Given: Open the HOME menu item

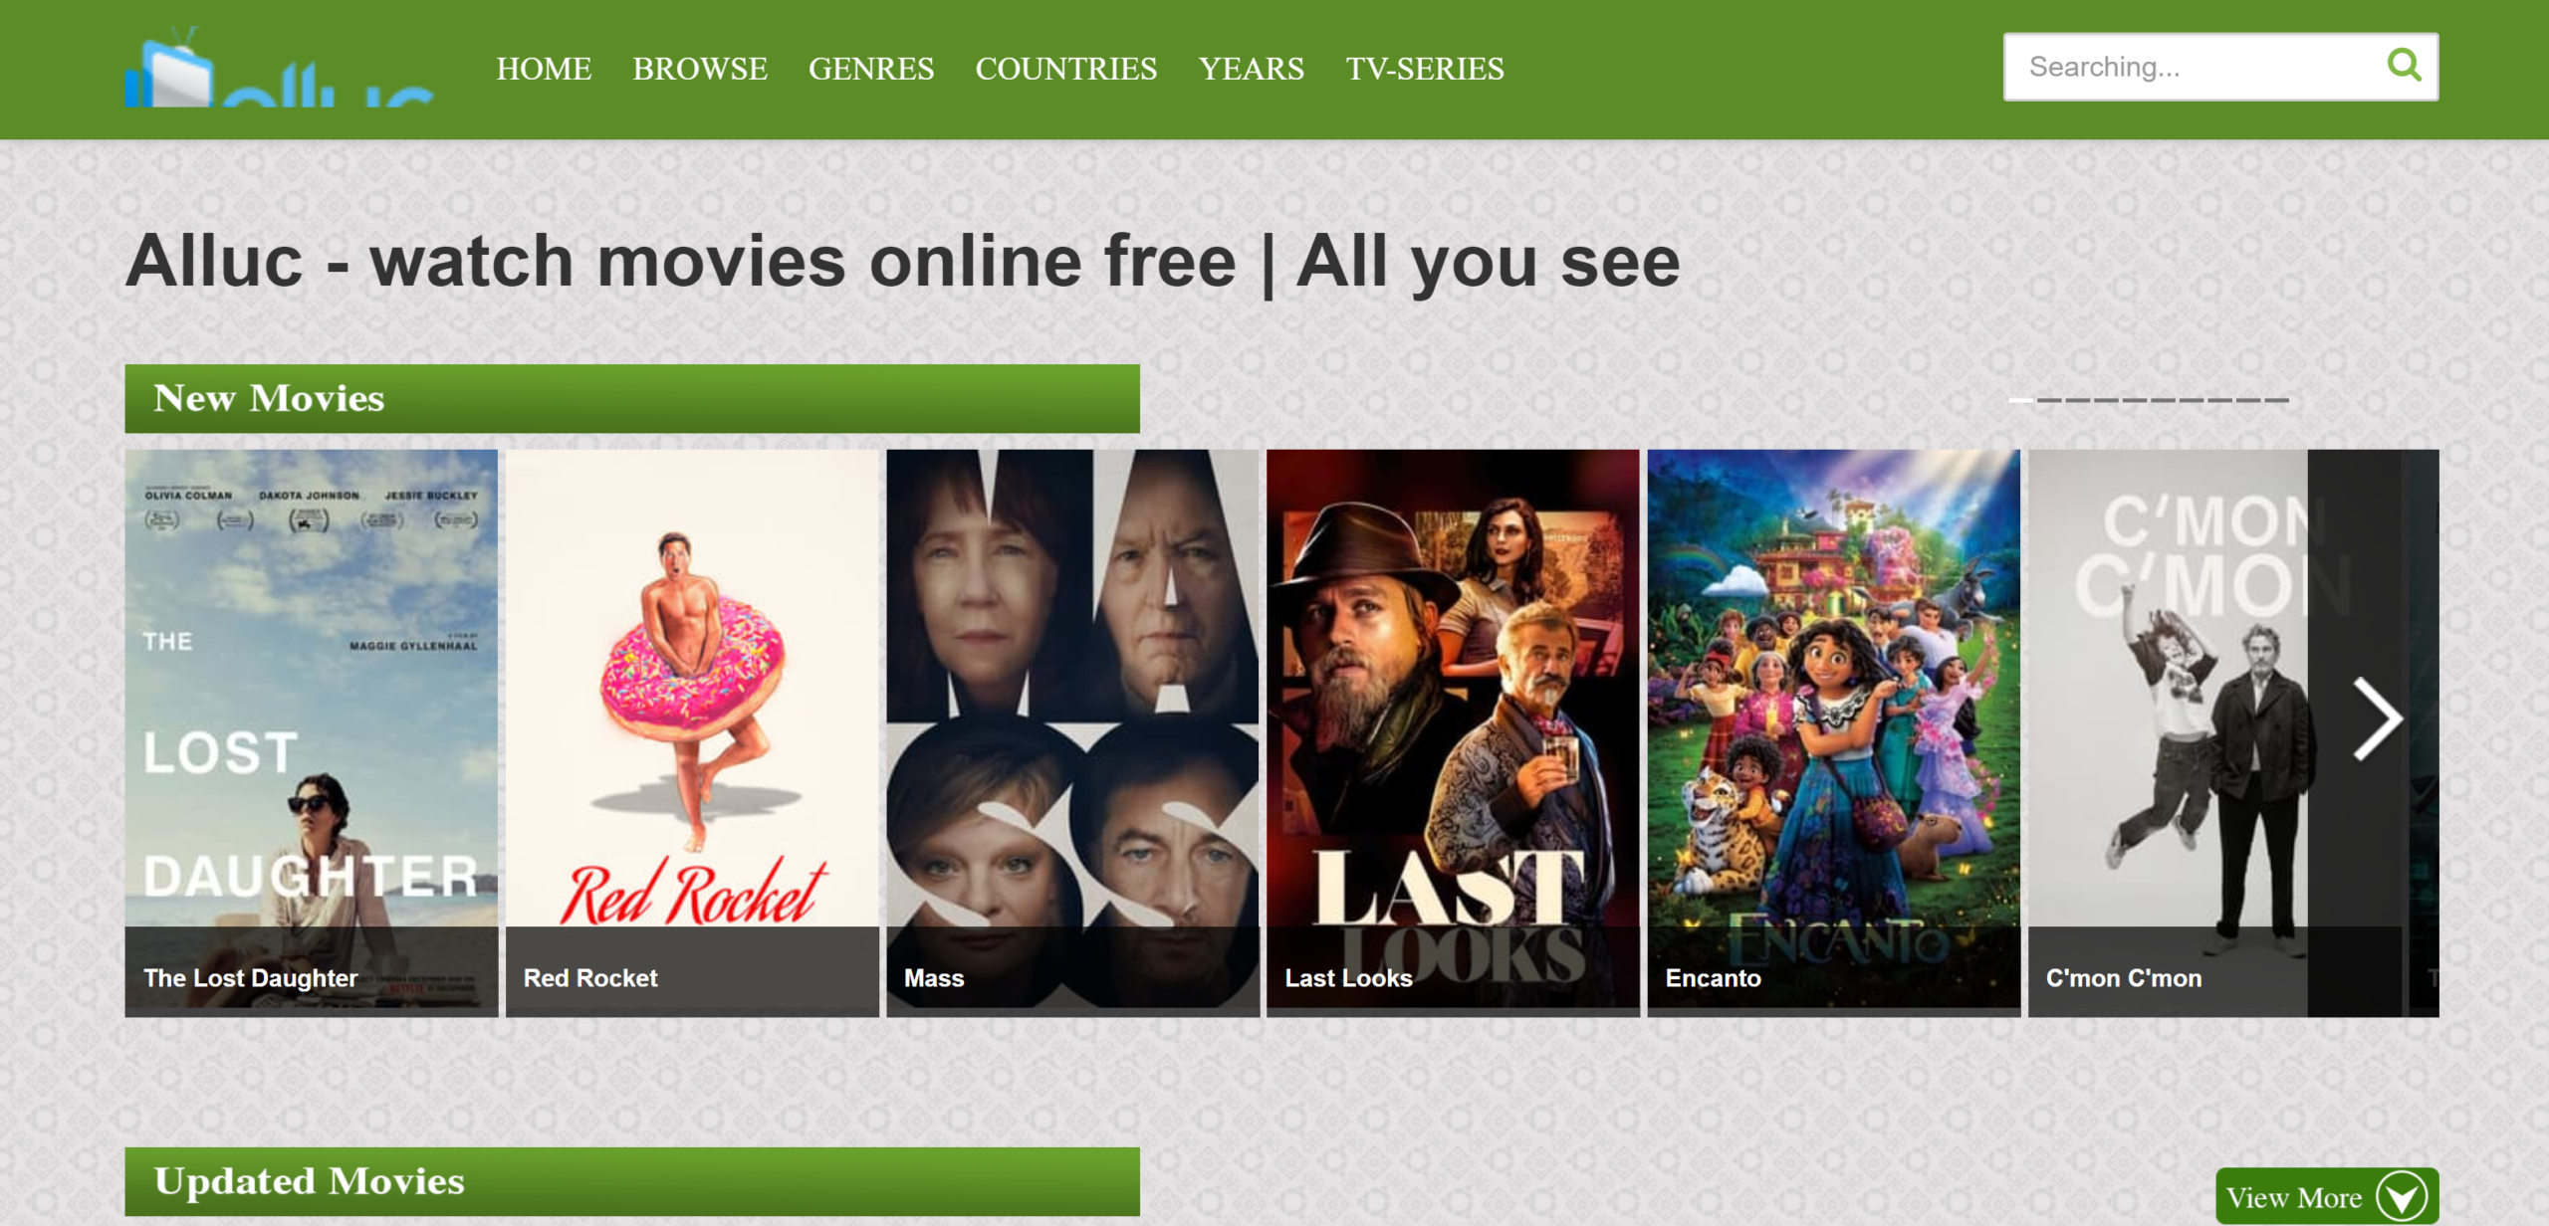Looking at the screenshot, I should pos(544,69).
